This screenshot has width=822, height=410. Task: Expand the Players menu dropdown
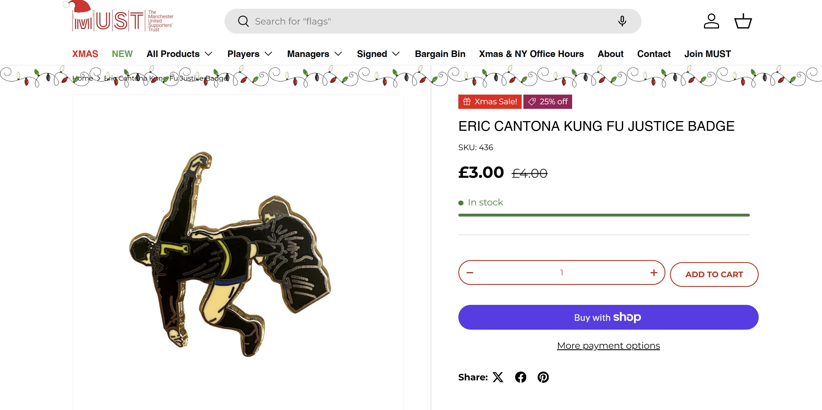250,54
